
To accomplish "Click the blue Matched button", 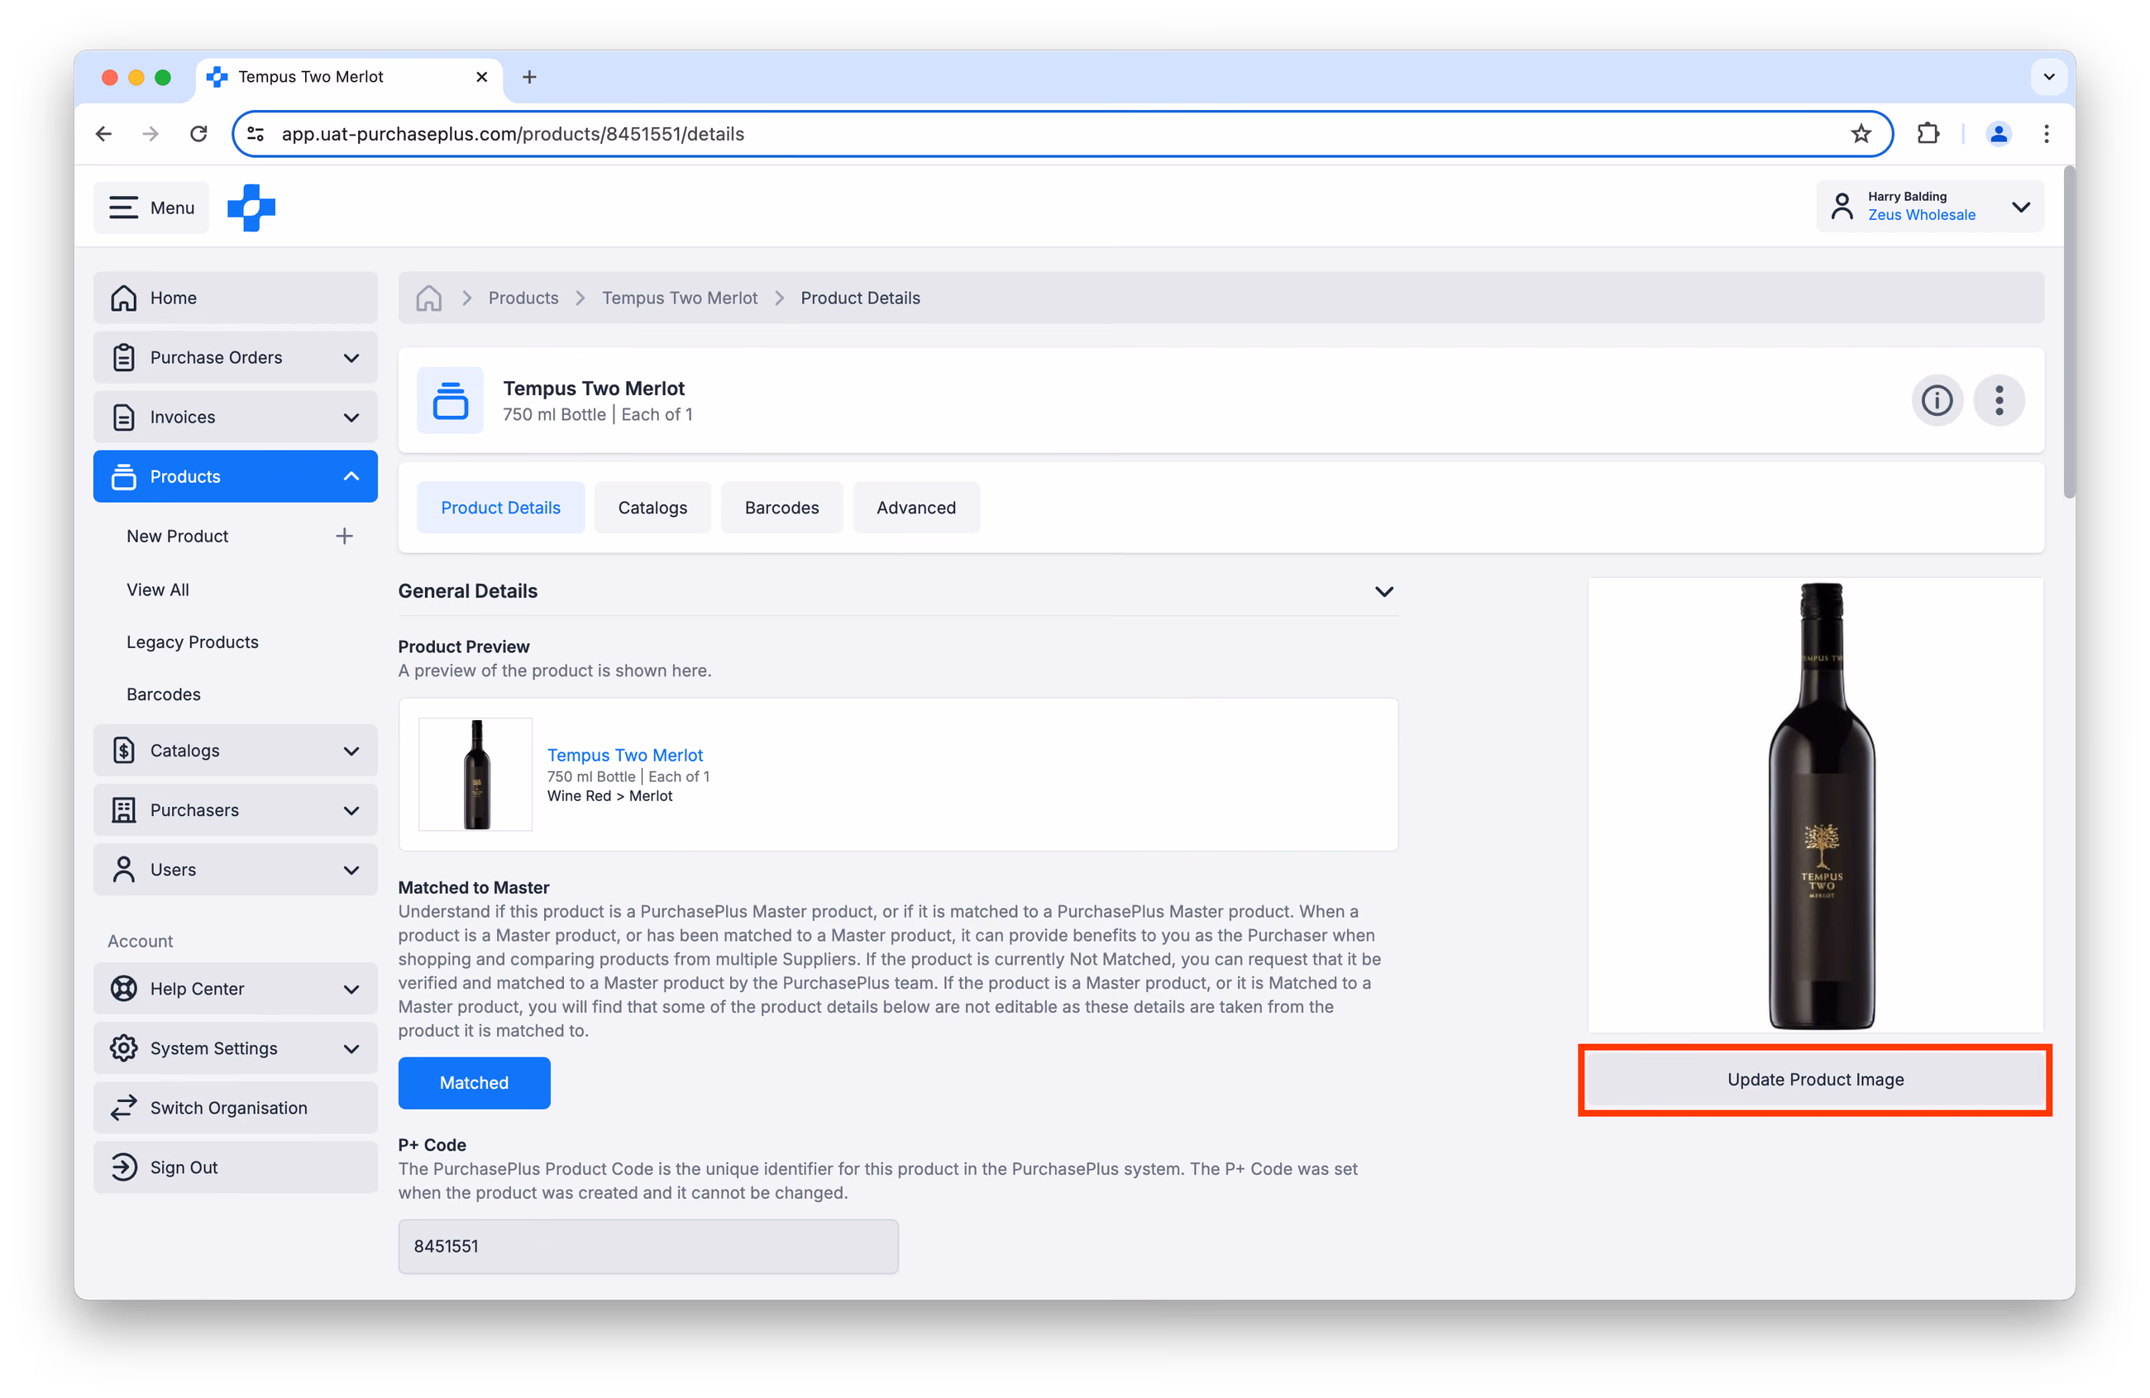I will [475, 1083].
